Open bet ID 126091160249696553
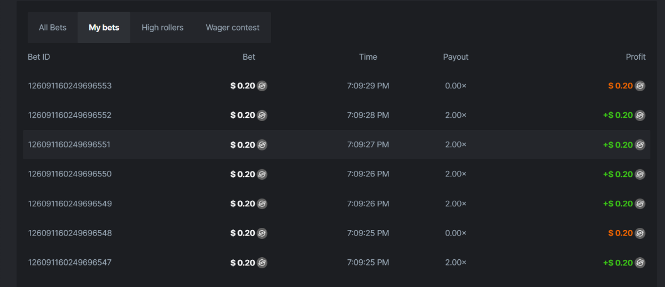 click(x=70, y=86)
